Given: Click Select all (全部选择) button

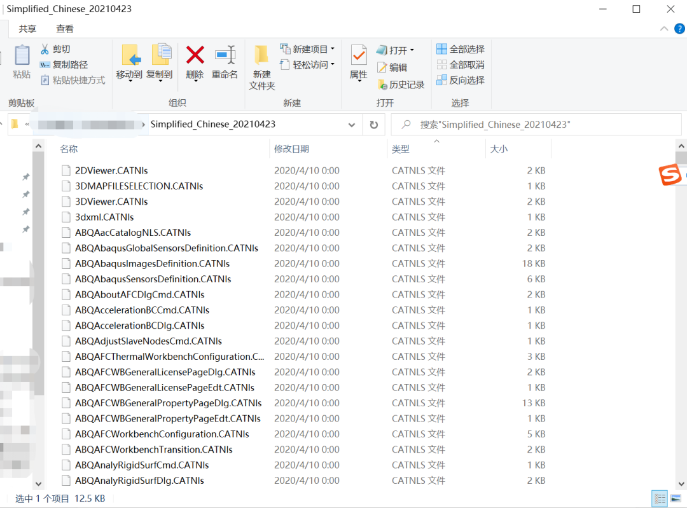Looking at the screenshot, I should coord(460,49).
